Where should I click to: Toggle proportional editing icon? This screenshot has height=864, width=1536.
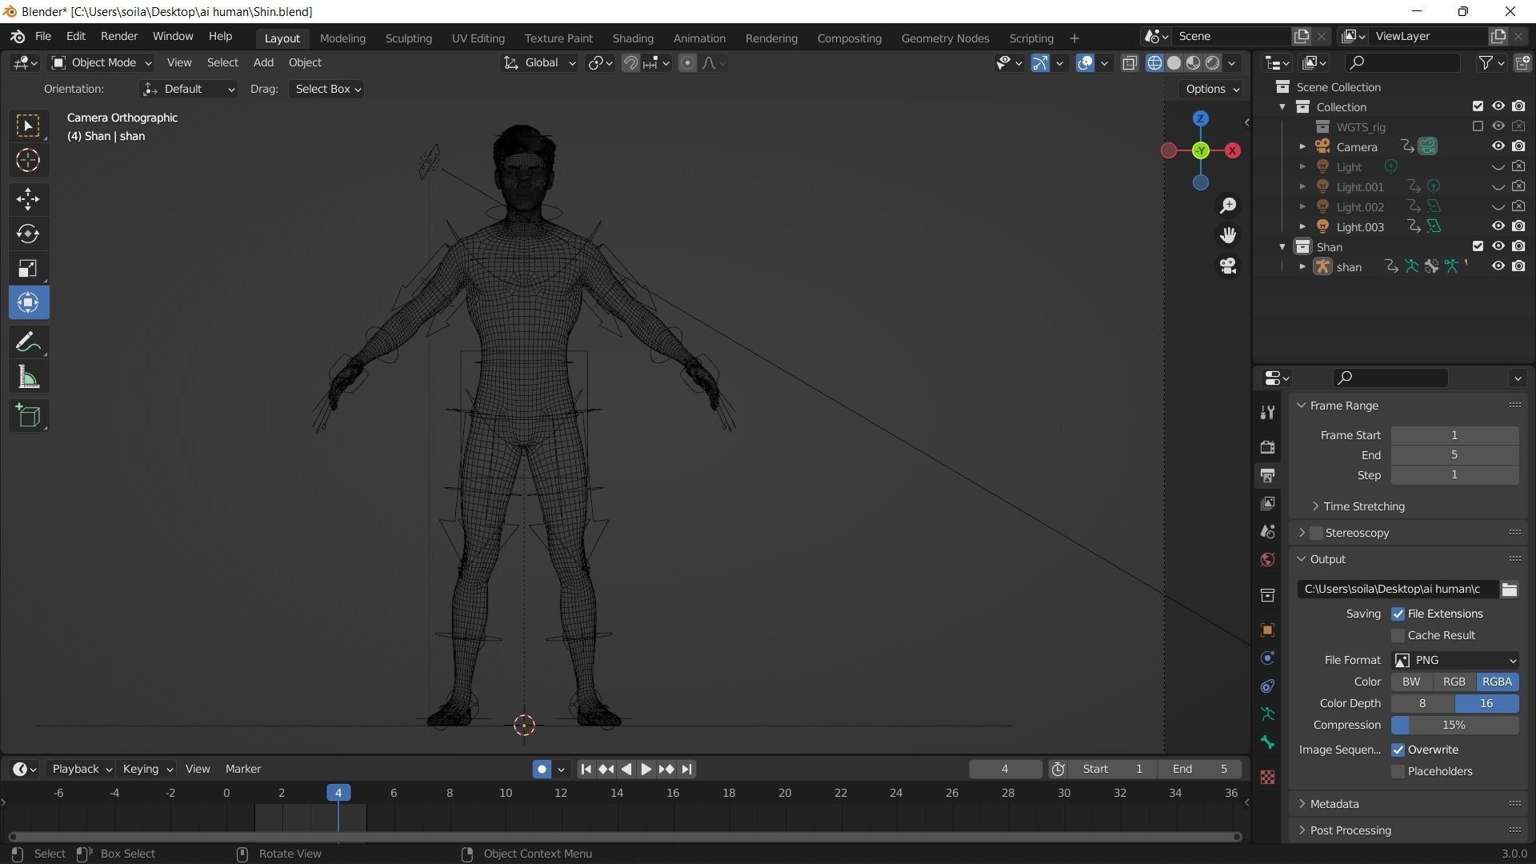pyautogui.click(x=687, y=62)
